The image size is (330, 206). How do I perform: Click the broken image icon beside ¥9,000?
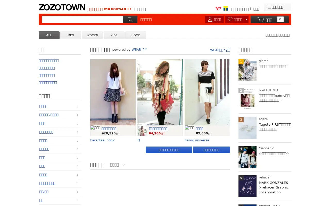[189, 128]
